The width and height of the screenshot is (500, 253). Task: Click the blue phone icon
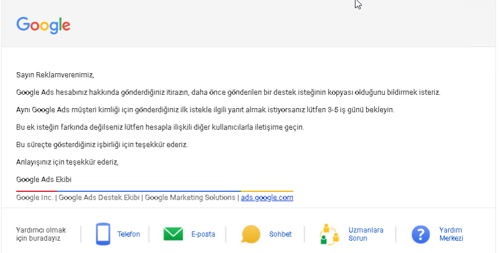click(x=103, y=234)
